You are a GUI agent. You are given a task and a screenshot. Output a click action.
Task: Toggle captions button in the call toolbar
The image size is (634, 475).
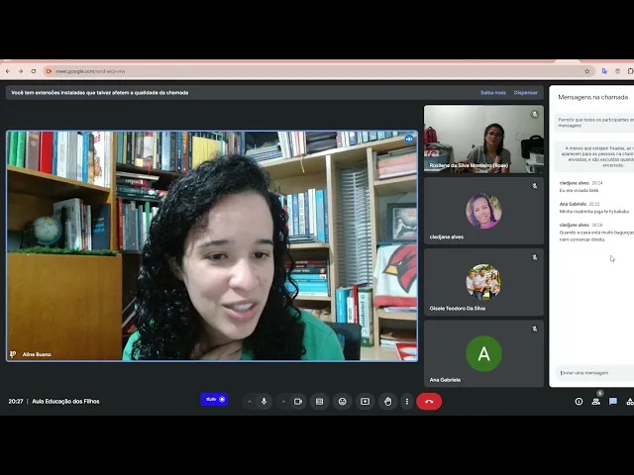pyautogui.click(x=319, y=402)
